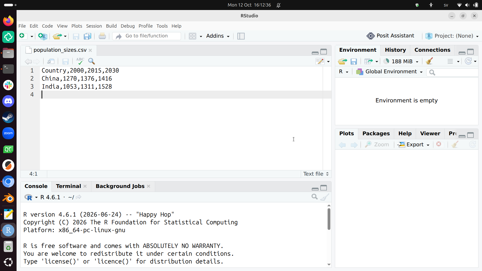Click the console vertical scrollbar thumb

click(329, 219)
